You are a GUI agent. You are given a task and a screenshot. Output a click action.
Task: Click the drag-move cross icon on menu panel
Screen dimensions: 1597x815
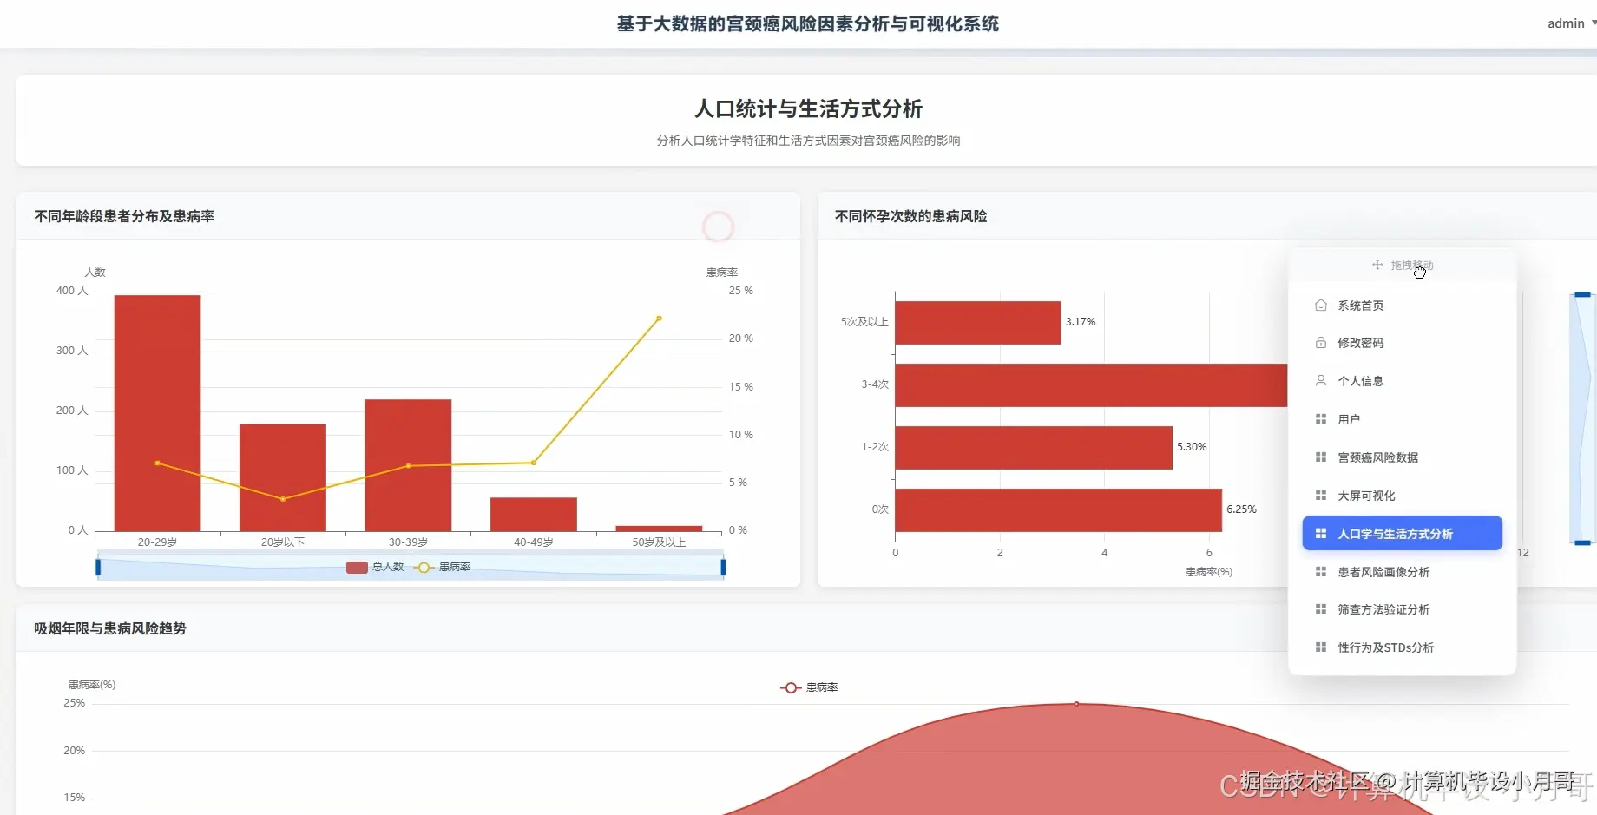1377,265
